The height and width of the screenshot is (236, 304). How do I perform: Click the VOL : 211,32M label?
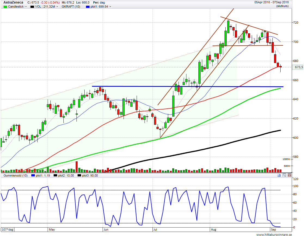pyautogui.click(x=45, y=7)
